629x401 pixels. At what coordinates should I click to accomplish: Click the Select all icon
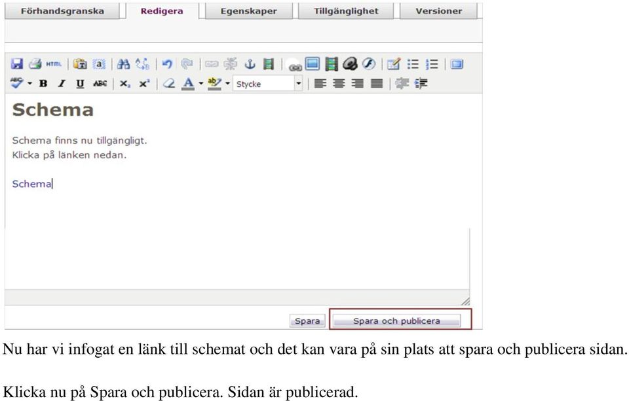tap(99, 64)
